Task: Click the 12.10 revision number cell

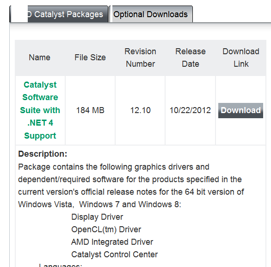Action: (140, 110)
